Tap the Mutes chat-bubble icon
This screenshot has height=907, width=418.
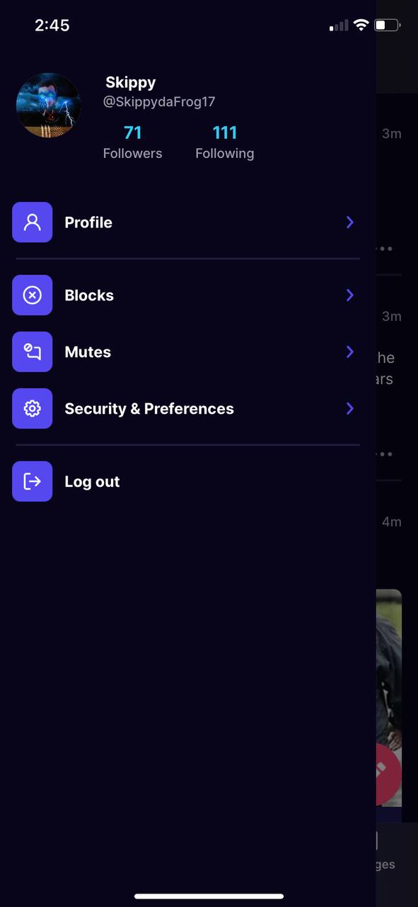(33, 352)
